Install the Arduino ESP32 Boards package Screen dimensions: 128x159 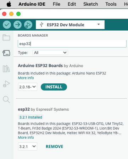click(x=54, y=87)
